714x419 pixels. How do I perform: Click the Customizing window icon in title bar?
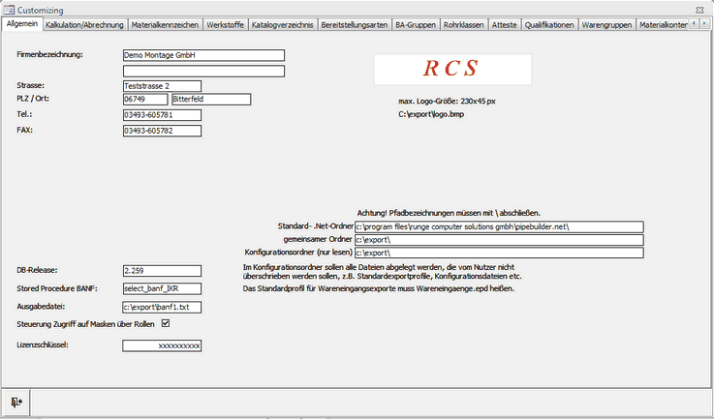9,9
